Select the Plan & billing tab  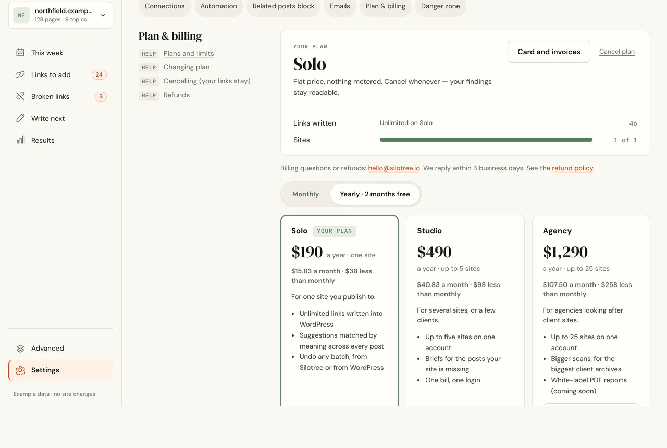click(386, 6)
